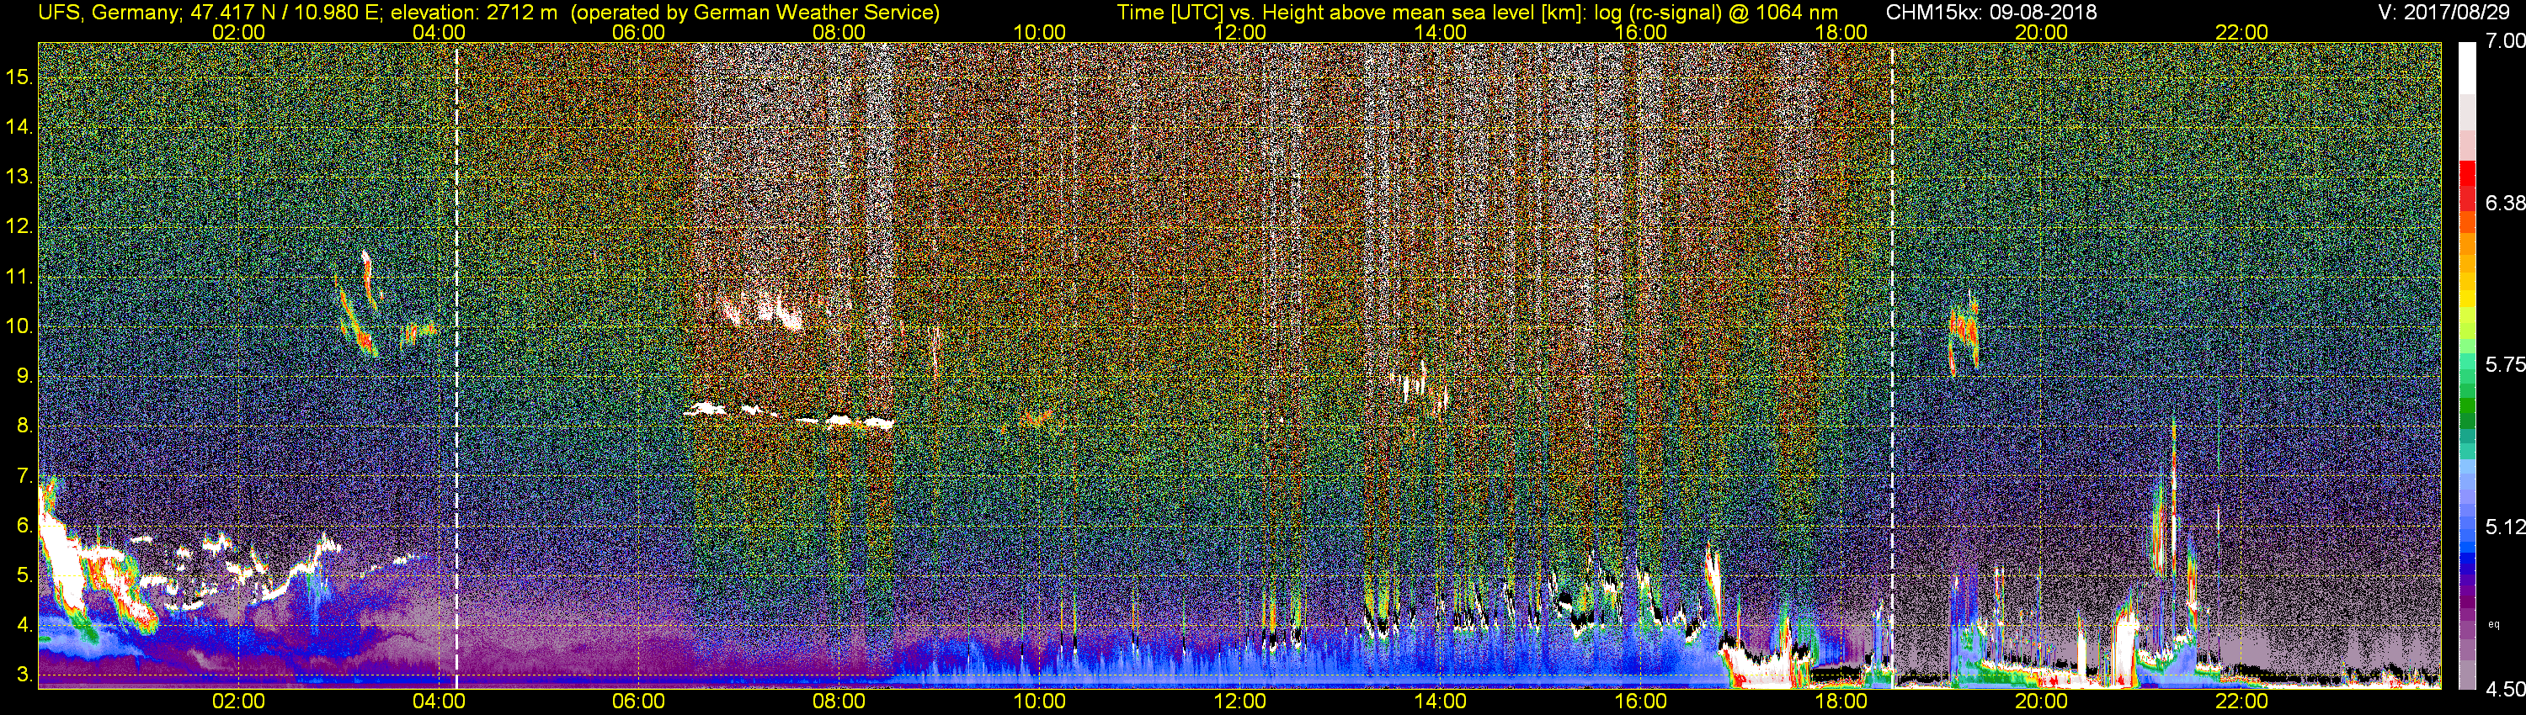Click the 04:00 tick on the lower time axis

coord(439,702)
